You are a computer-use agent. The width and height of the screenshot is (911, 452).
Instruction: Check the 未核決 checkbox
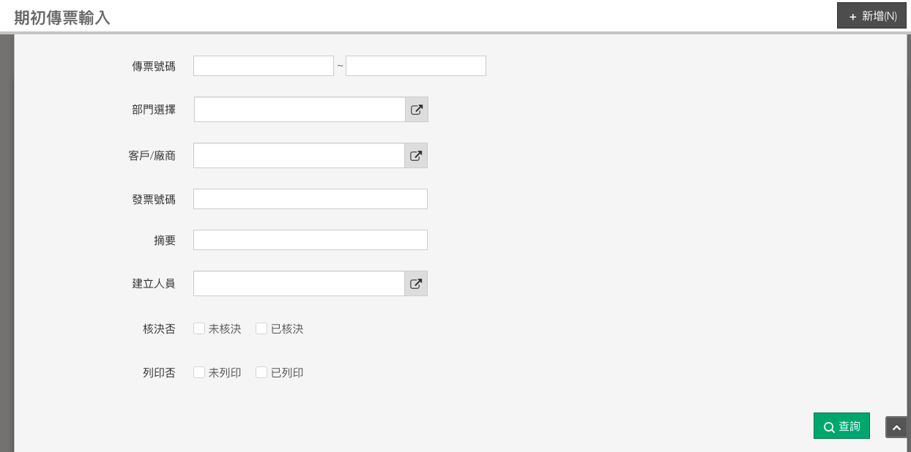click(x=199, y=329)
